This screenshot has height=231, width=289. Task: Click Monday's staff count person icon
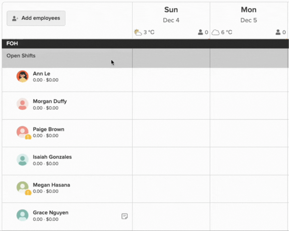click(x=278, y=32)
